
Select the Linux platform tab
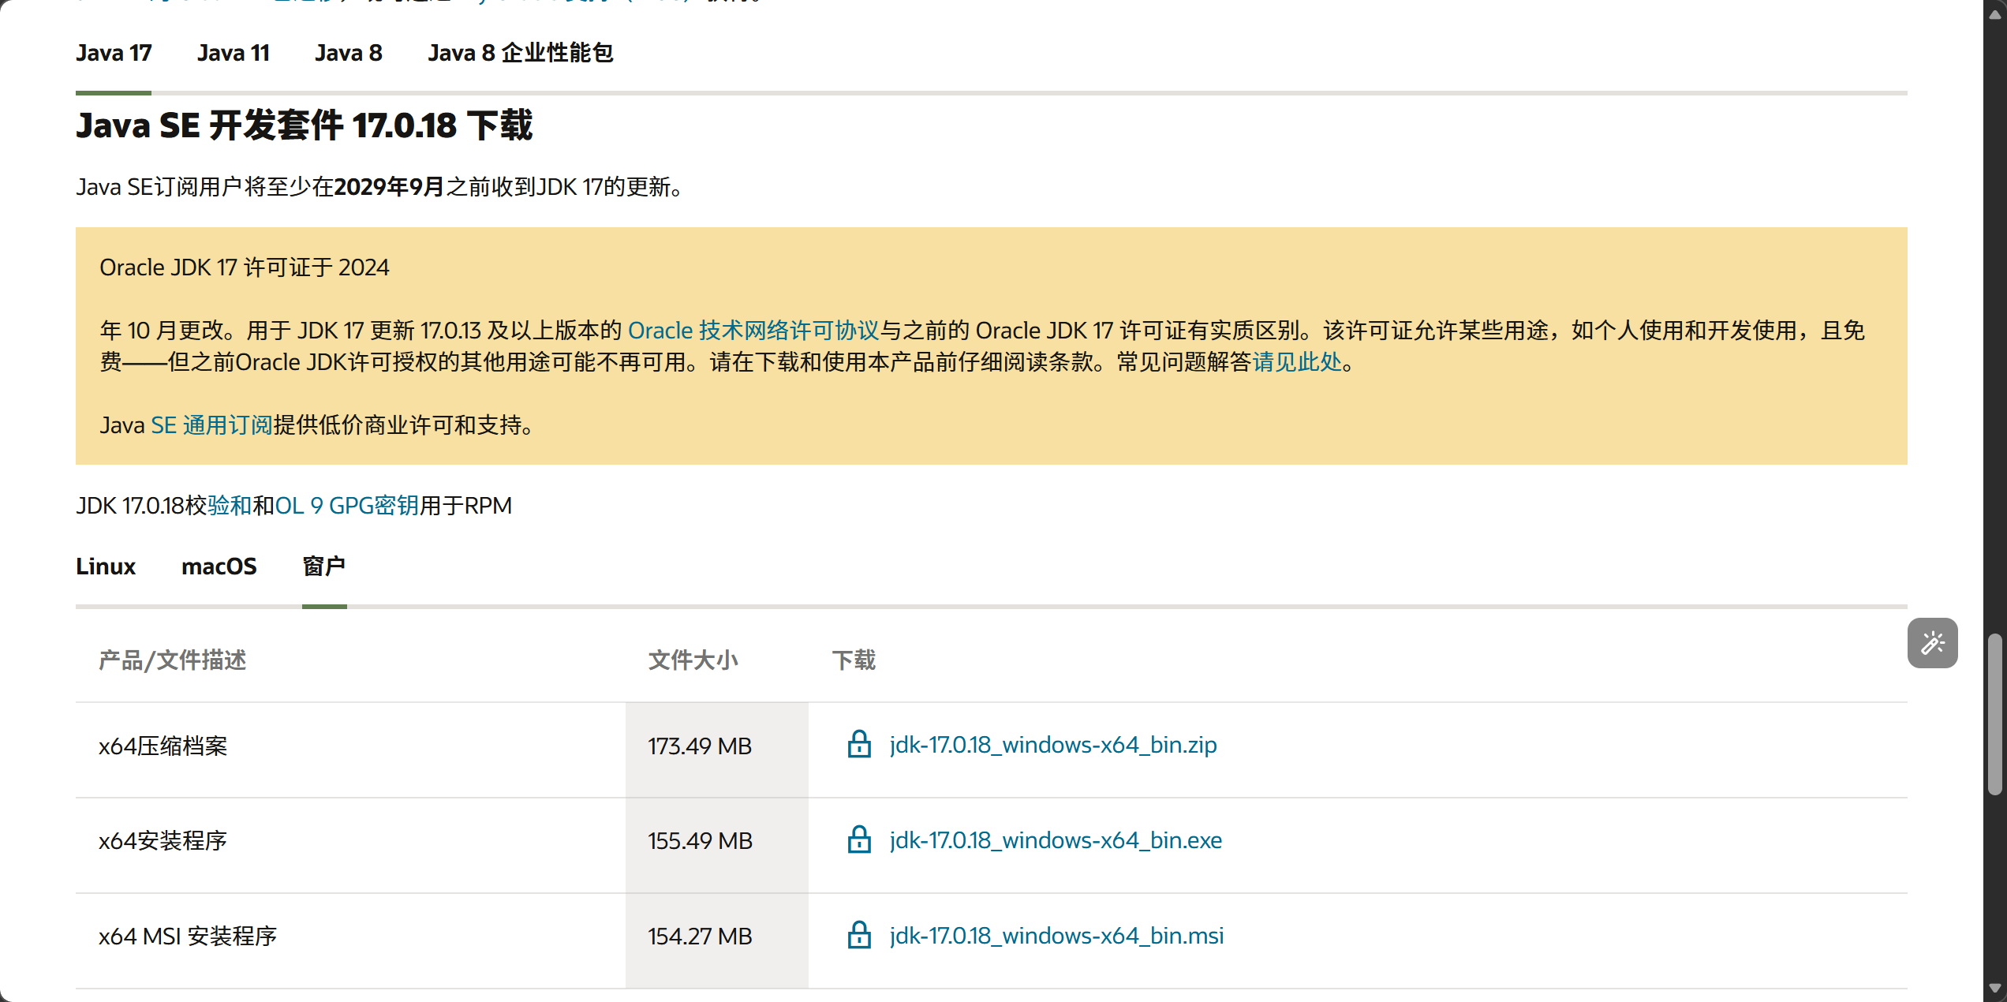(106, 566)
